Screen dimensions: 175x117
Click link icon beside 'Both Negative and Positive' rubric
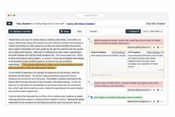pyautogui.click(x=89, y=96)
